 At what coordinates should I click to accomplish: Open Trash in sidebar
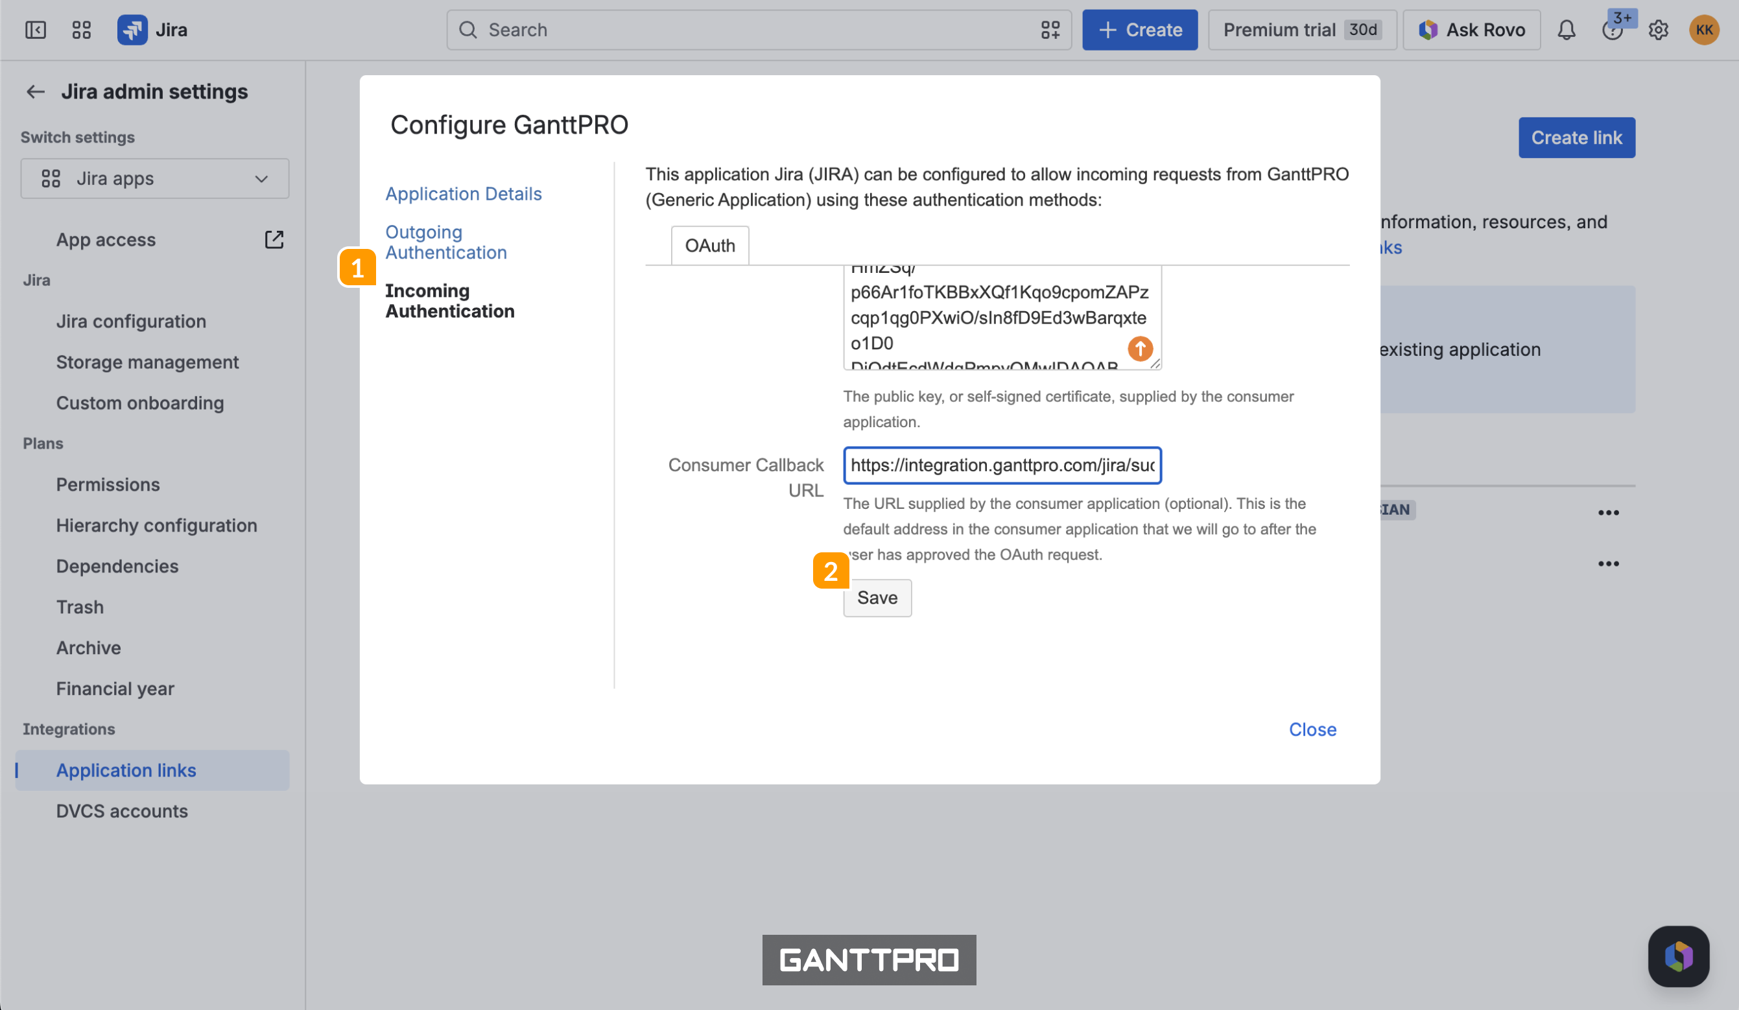point(80,607)
